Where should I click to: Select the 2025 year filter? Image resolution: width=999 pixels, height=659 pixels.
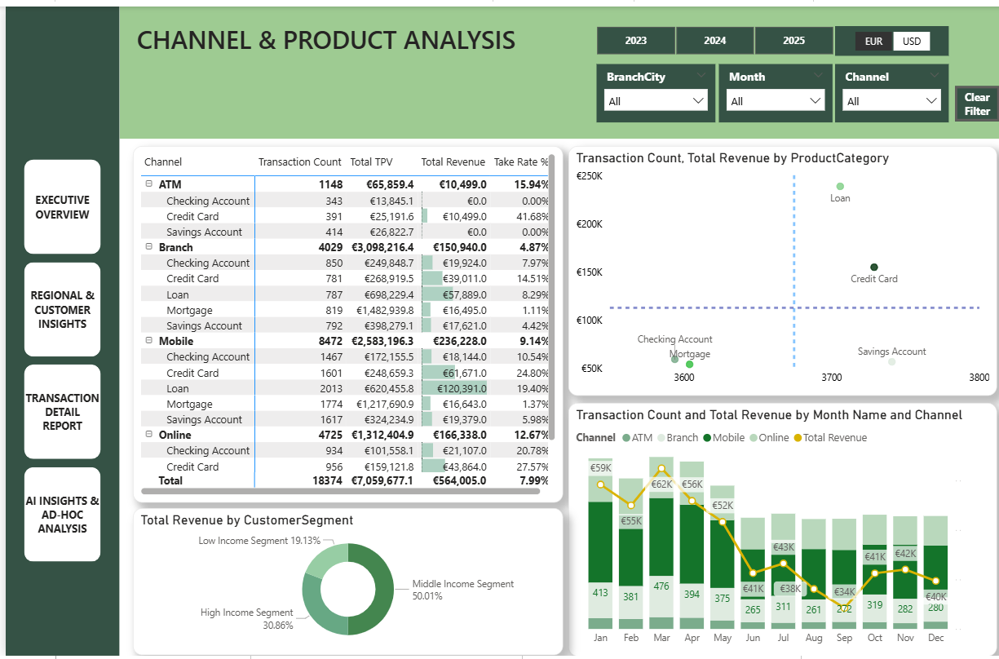793,41
